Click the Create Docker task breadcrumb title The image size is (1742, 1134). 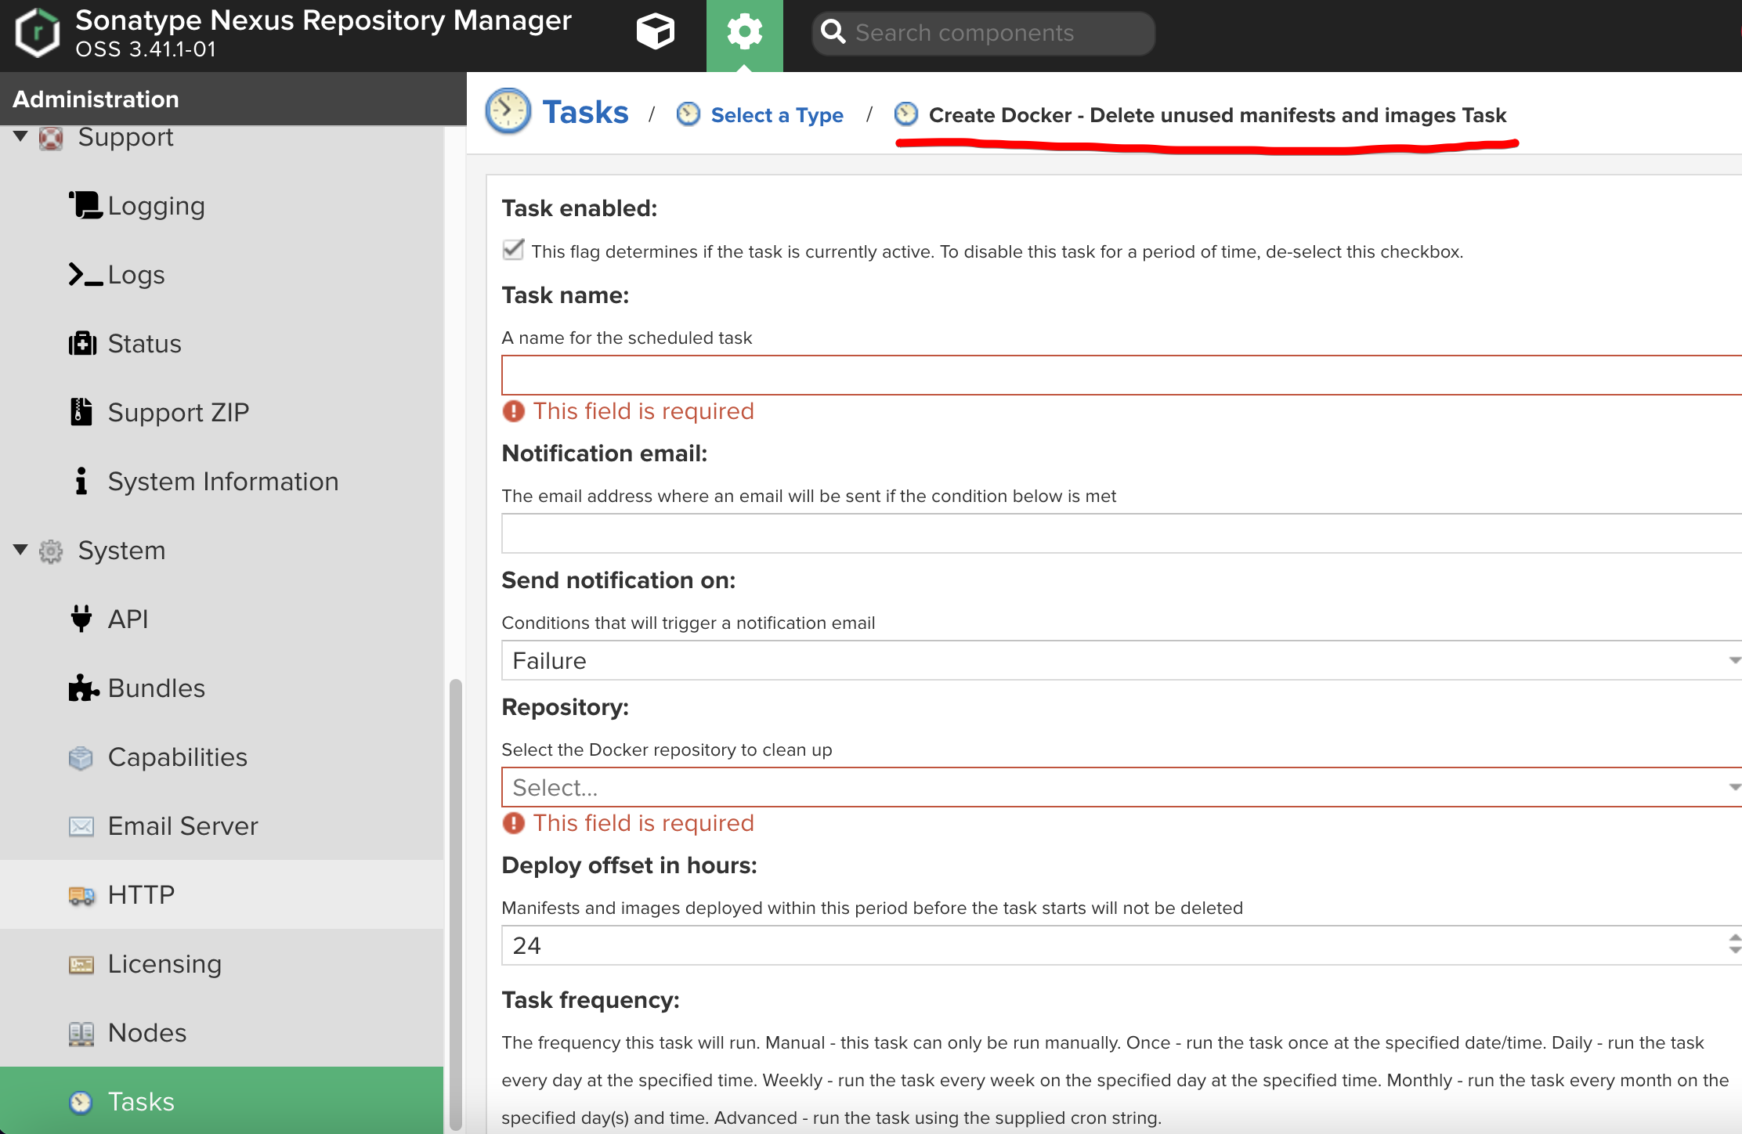click(x=1217, y=115)
